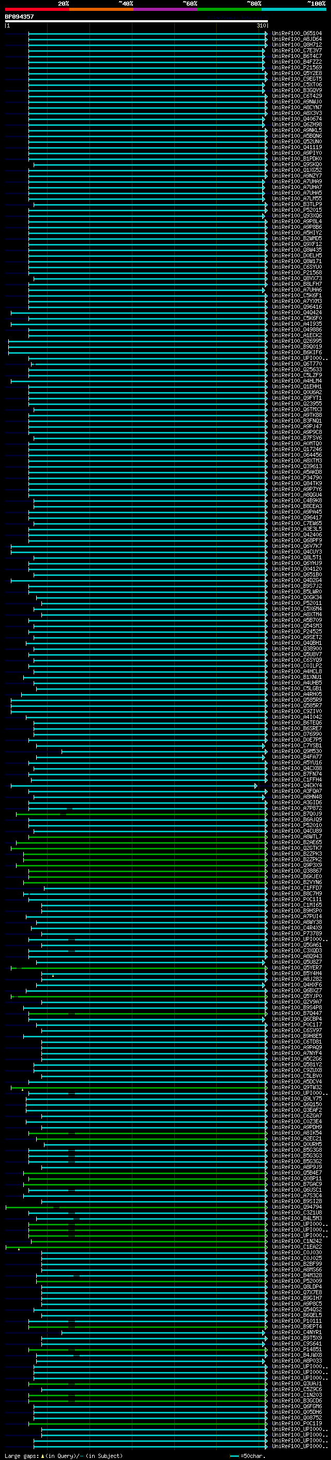The height and width of the screenshot is (1460, 331).
Task: Select UniRef100_B1XNU1 label
Action: [x=296, y=677]
